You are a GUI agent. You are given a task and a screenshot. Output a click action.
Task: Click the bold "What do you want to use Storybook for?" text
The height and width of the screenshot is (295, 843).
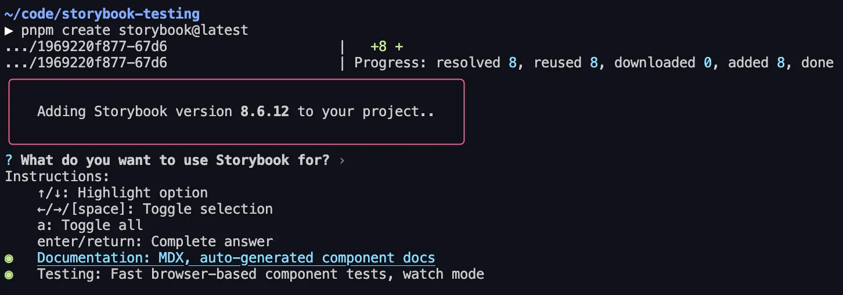[x=175, y=160]
